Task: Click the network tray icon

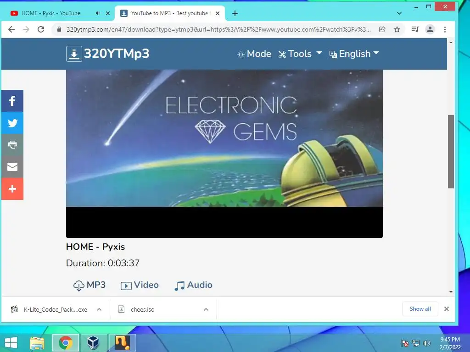Action: tap(416, 343)
